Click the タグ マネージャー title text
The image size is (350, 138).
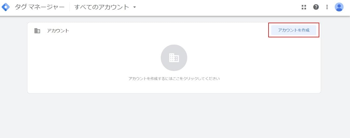tap(40, 7)
